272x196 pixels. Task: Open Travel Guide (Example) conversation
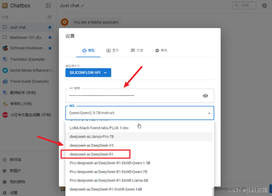tap(27, 81)
